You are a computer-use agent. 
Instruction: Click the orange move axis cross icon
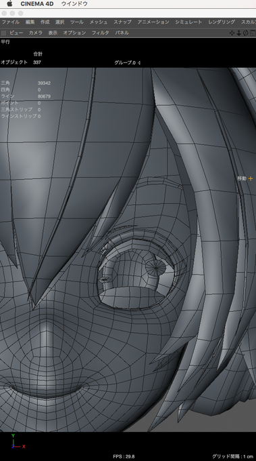[x=251, y=178]
